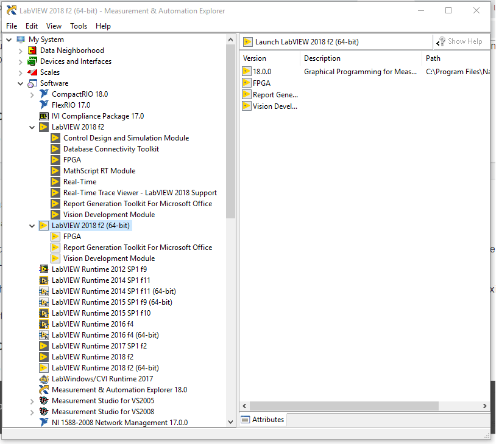Image resolution: width=499 pixels, height=444 pixels.
Task: Click the LabVIEW Runtime 2017 SP1 f2 icon
Action: pyautogui.click(x=44, y=346)
